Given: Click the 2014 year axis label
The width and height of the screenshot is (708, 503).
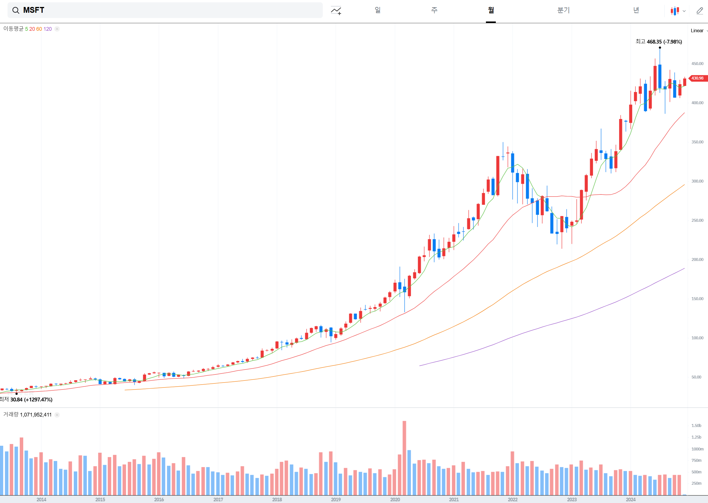Looking at the screenshot, I should (x=41, y=499).
